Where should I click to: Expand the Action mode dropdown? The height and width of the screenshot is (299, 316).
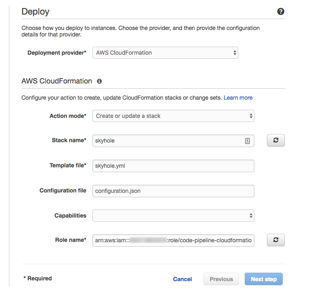point(173,116)
